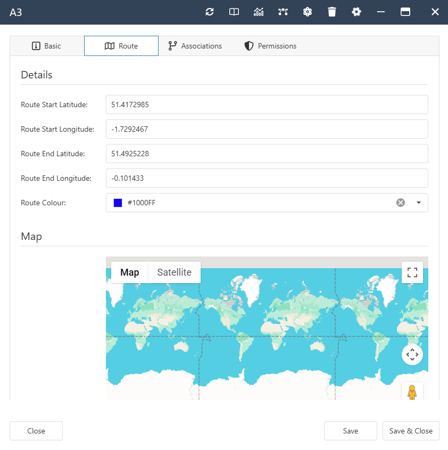The image size is (448, 450).
Task: Click the Save & Close button
Action: coord(411,431)
